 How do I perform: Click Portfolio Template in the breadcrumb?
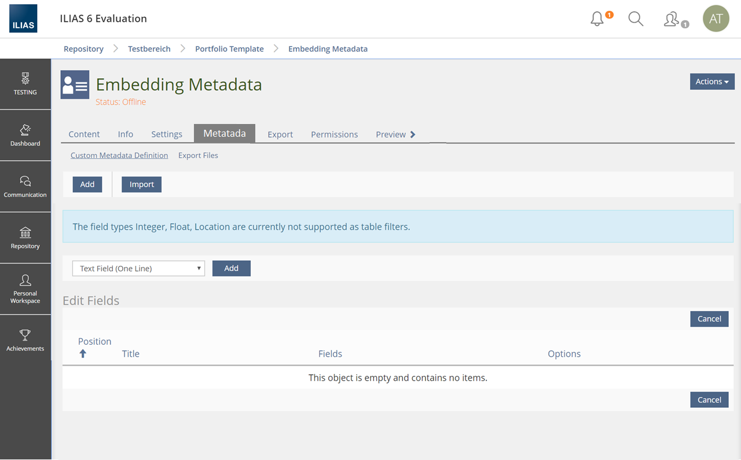point(229,49)
